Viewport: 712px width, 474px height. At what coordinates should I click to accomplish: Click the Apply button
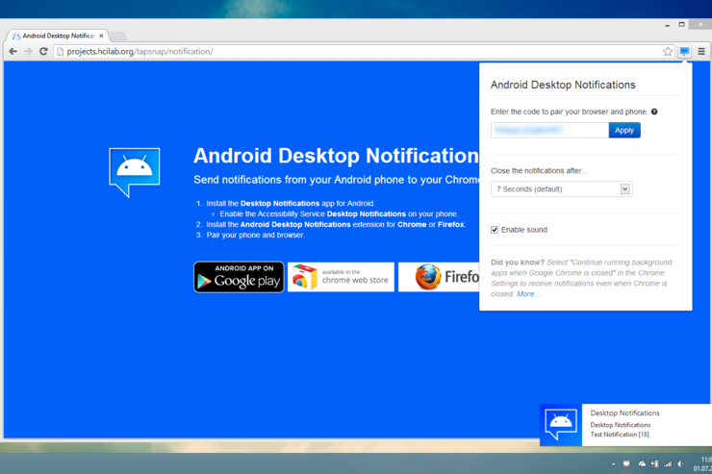[624, 130]
